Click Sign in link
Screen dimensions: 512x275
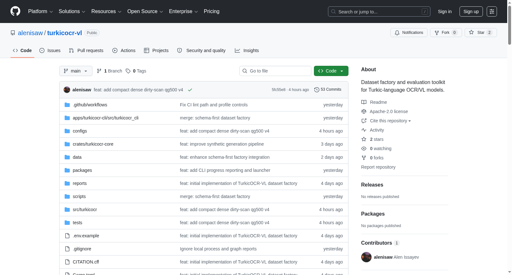pyautogui.click(x=445, y=11)
